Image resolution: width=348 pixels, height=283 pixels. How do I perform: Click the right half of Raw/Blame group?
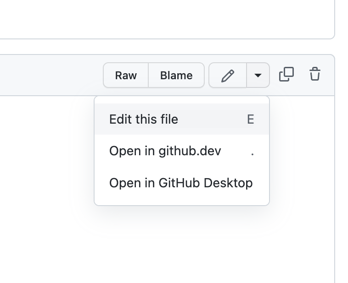coord(176,75)
